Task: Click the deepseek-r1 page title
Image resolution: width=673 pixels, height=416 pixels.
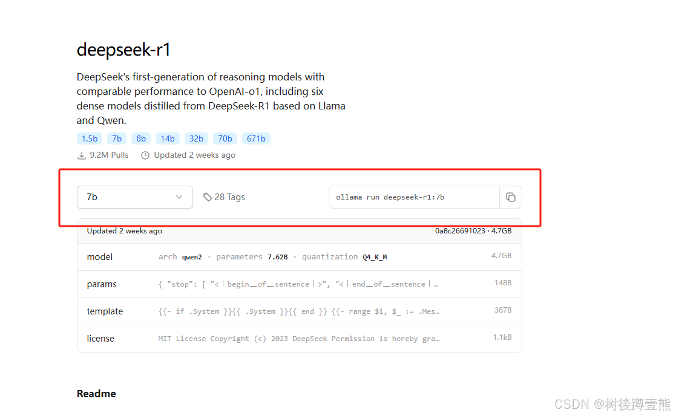Action: pyautogui.click(x=123, y=50)
